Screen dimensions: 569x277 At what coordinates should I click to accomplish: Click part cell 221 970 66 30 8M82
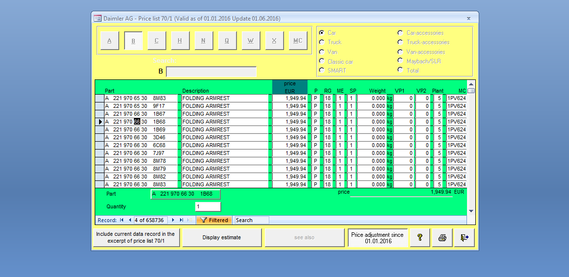point(141,176)
